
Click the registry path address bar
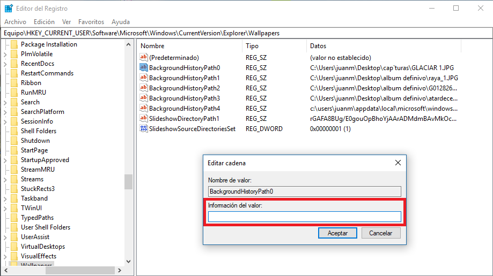(247, 33)
